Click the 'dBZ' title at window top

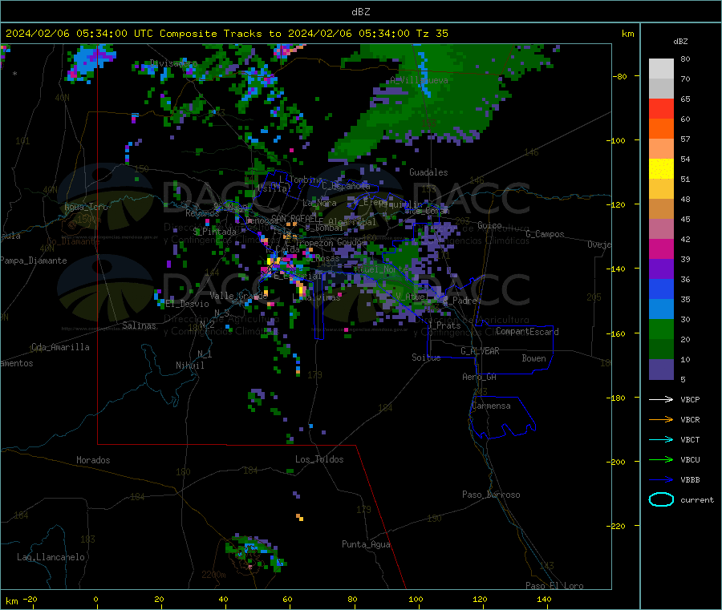pos(360,12)
